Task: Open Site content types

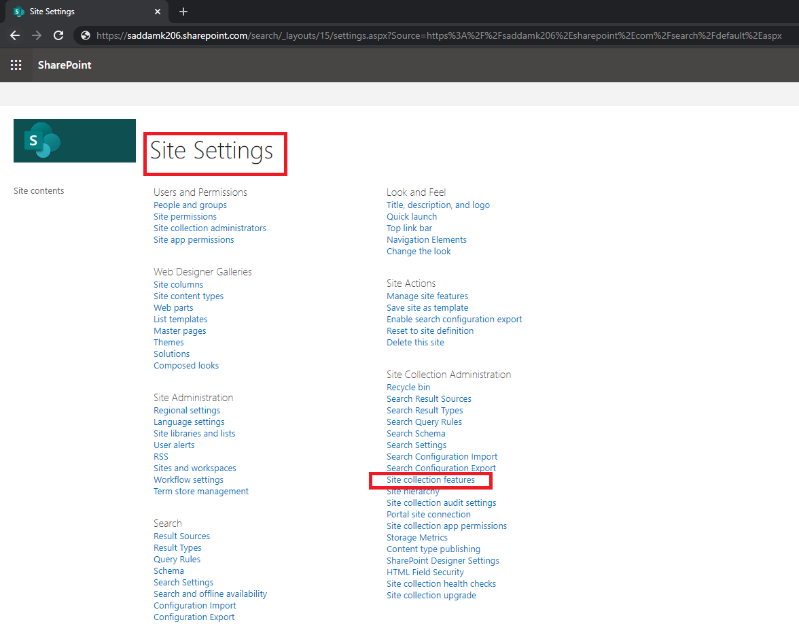Action: coord(189,296)
